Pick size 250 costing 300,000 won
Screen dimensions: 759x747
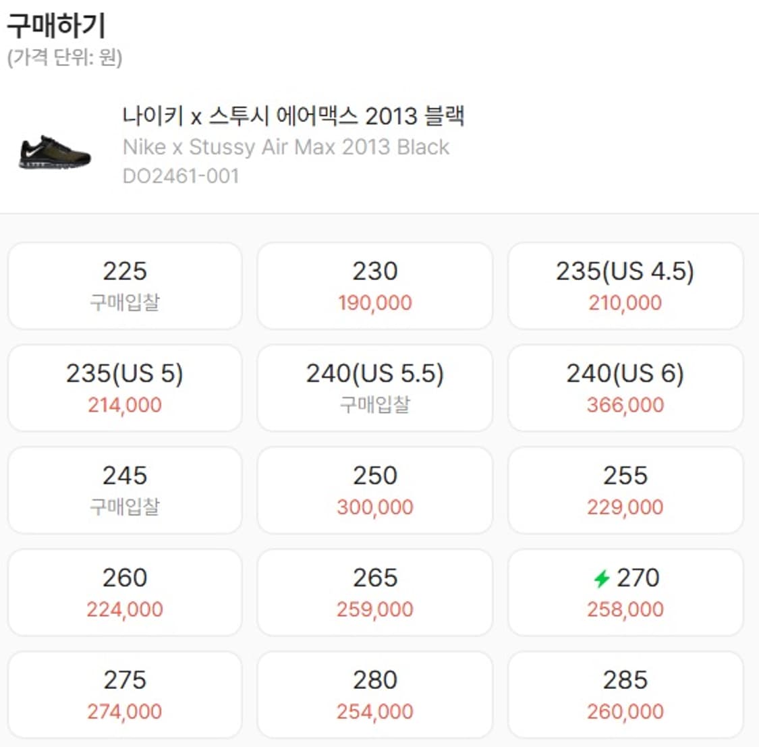coord(374,490)
